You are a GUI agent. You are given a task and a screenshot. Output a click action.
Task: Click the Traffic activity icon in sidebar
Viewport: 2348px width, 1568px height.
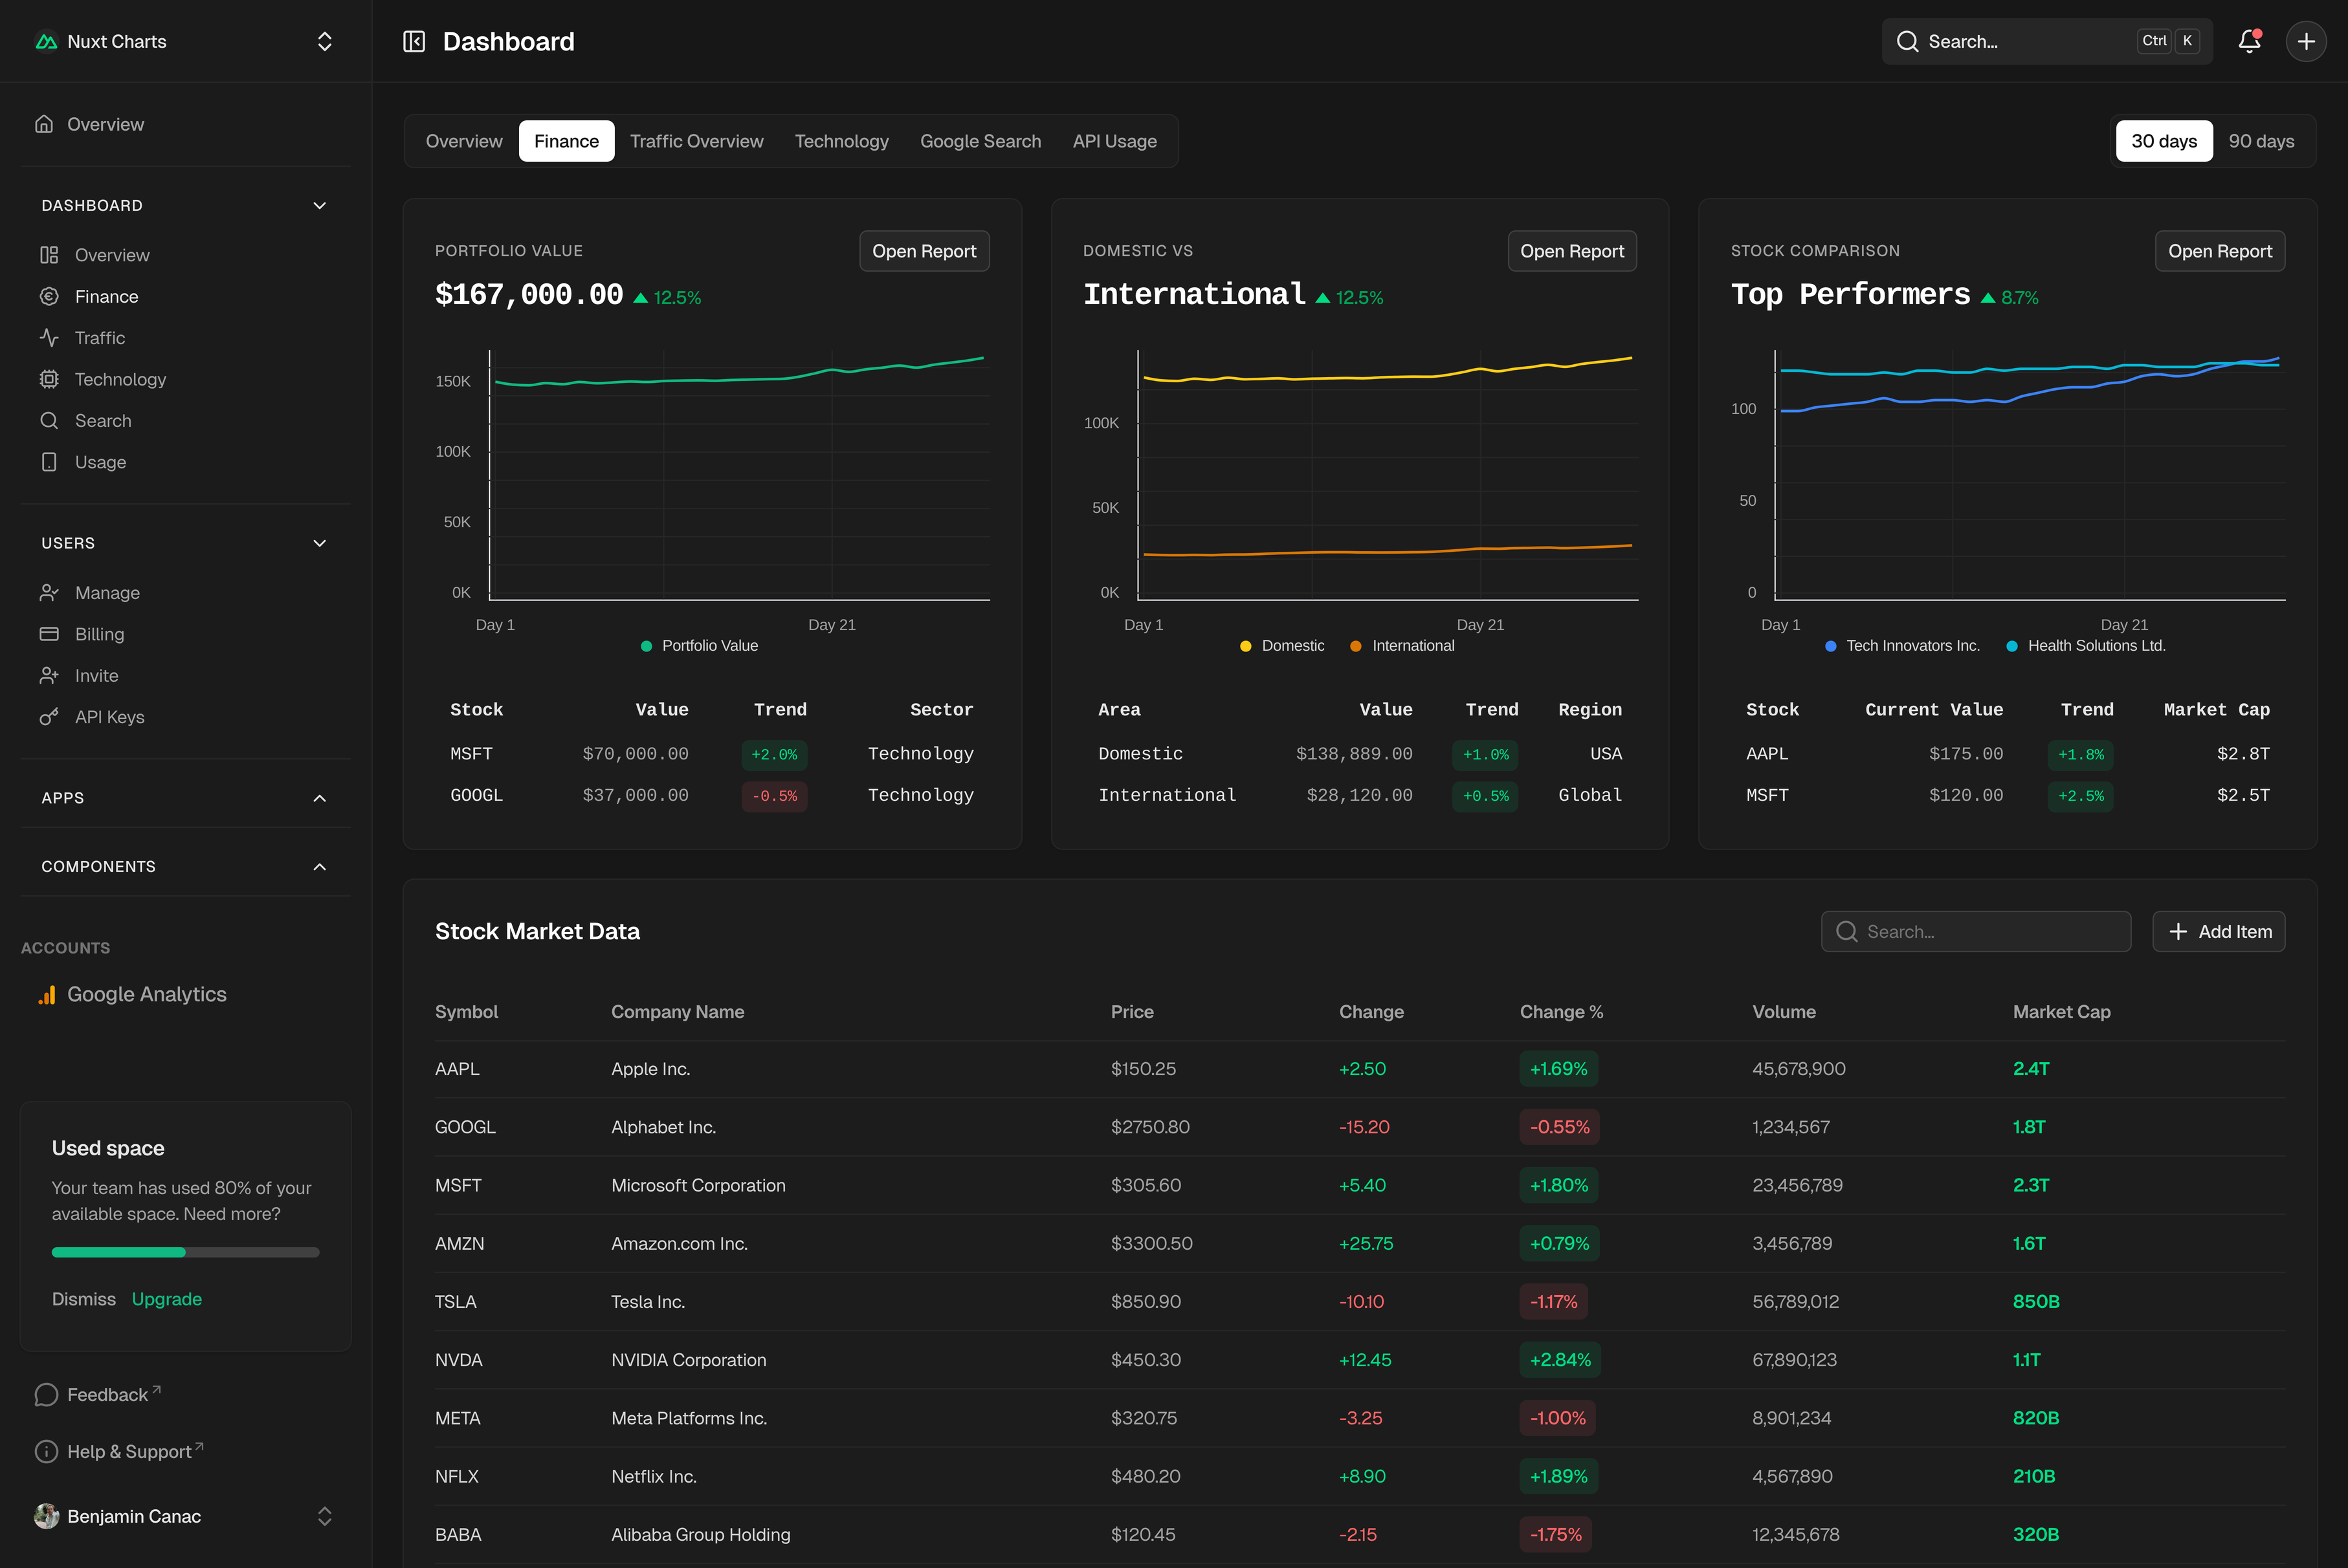(49, 338)
